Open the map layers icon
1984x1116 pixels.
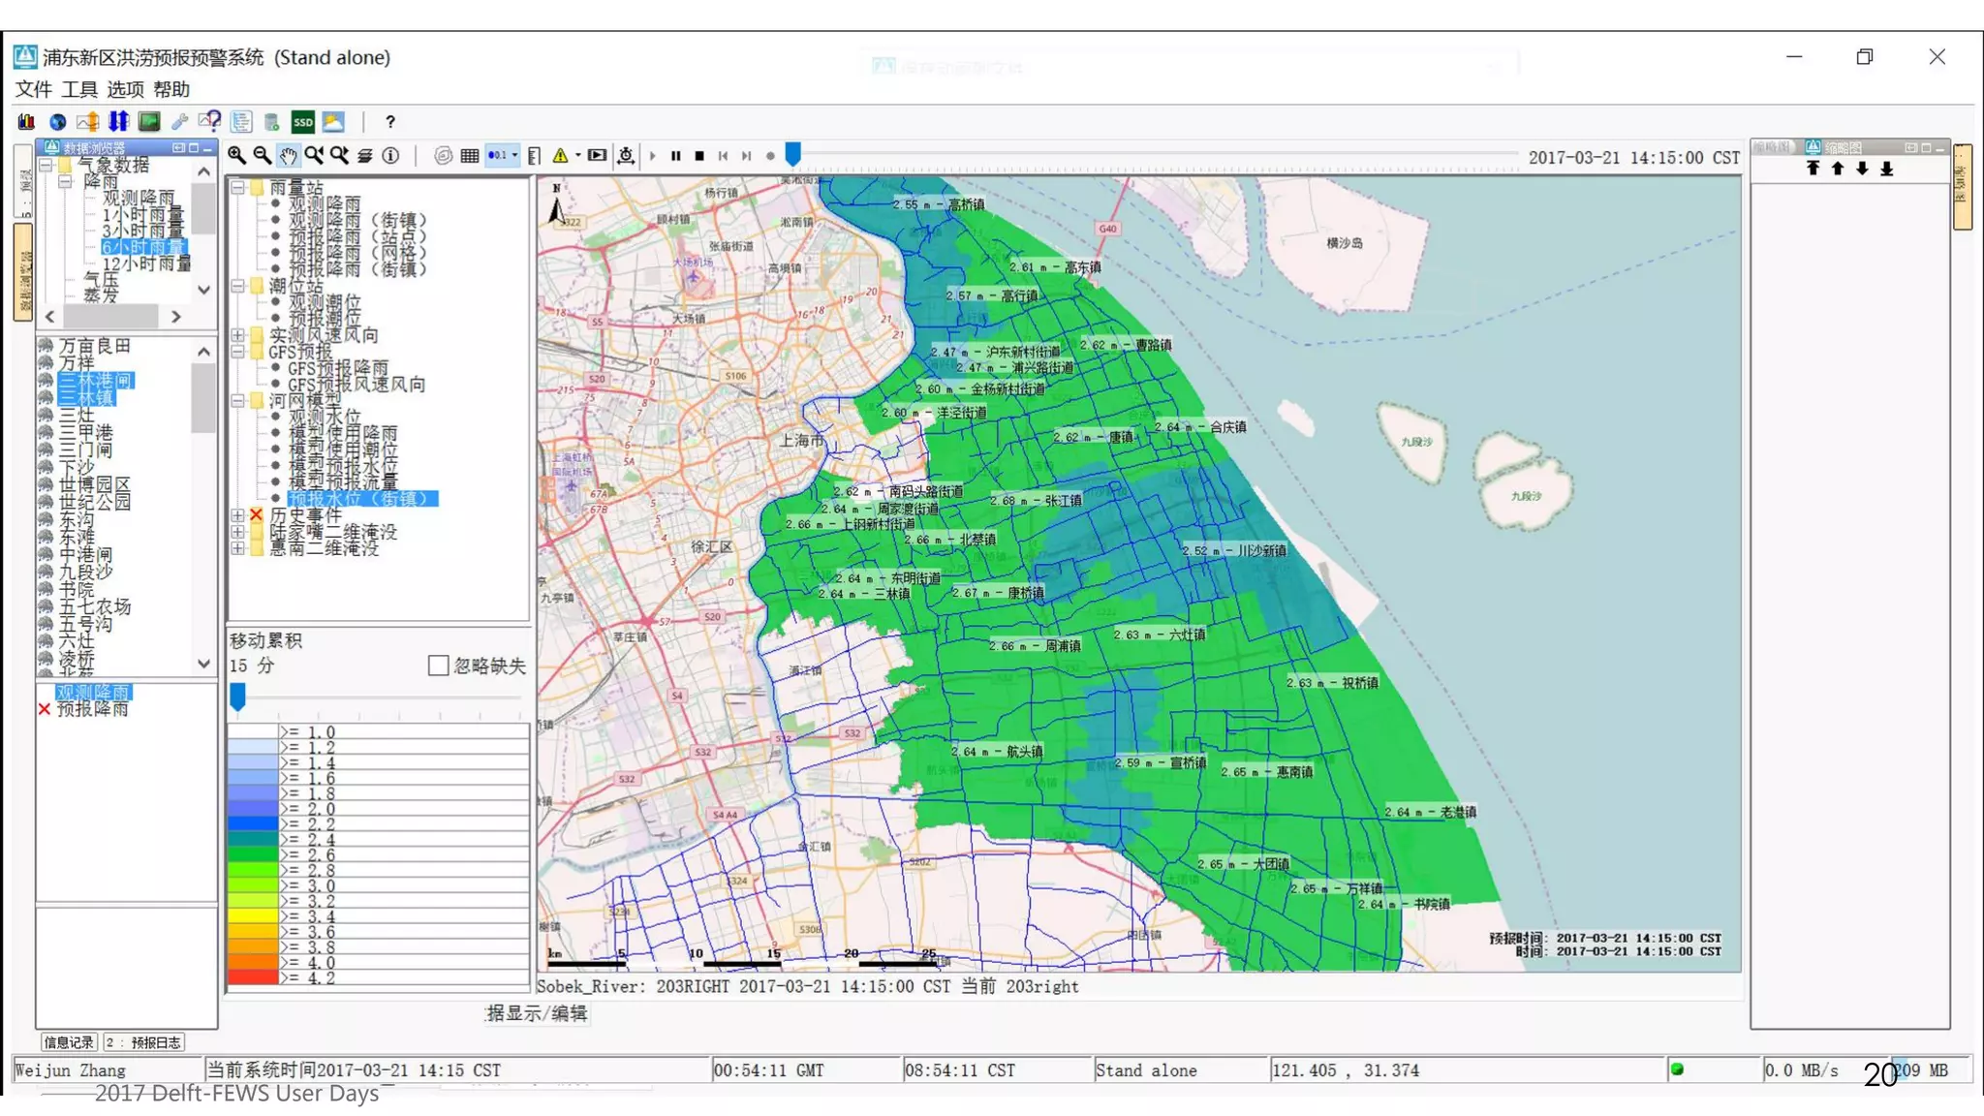364,155
